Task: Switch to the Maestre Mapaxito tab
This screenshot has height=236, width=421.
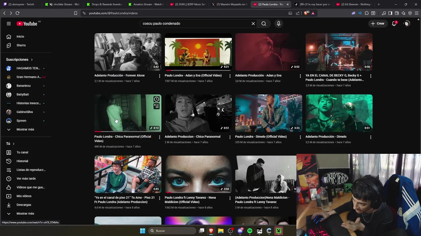Action: pos(229,4)
